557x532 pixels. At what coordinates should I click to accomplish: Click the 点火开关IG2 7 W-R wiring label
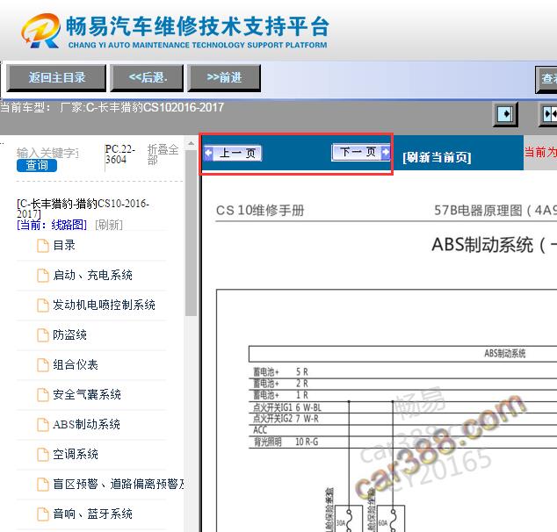tap(286, 419)
